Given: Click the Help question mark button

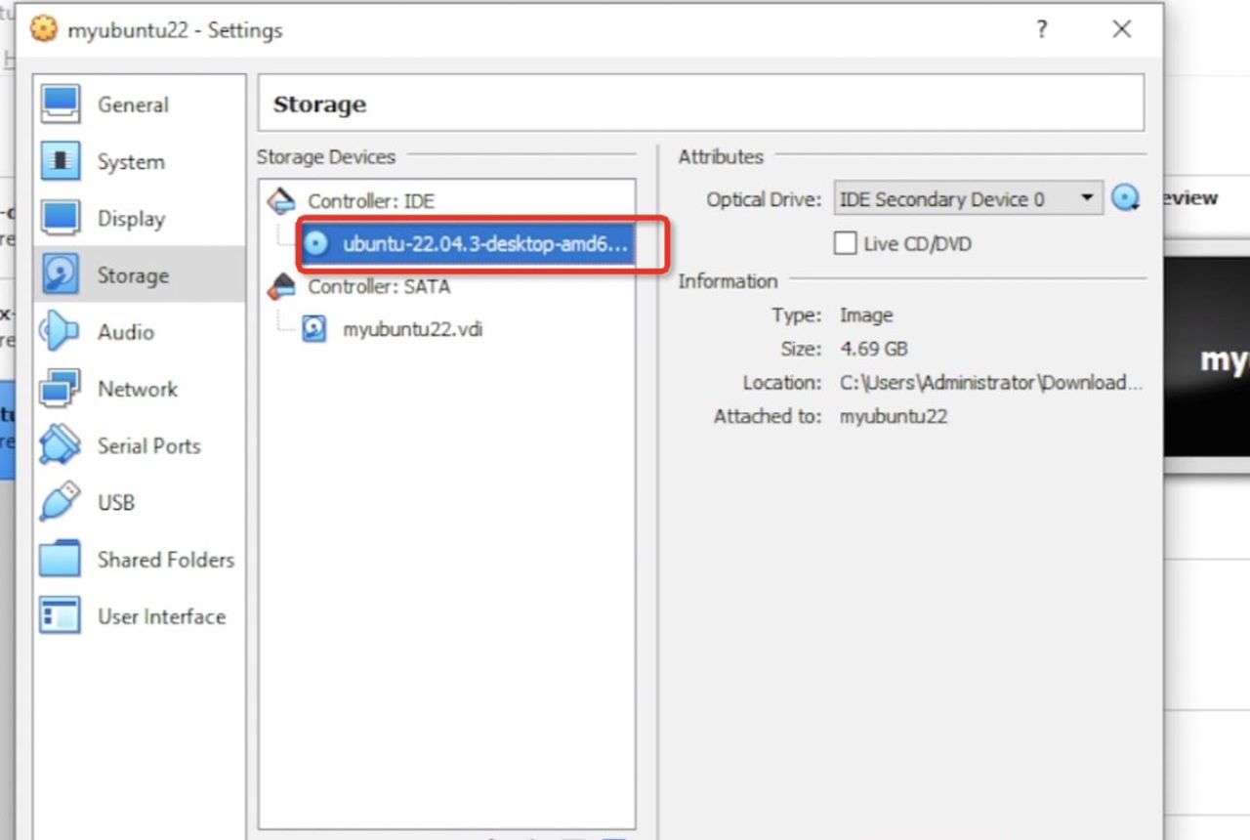Looking at the screenshot, I should click(x=1042, y=29).
